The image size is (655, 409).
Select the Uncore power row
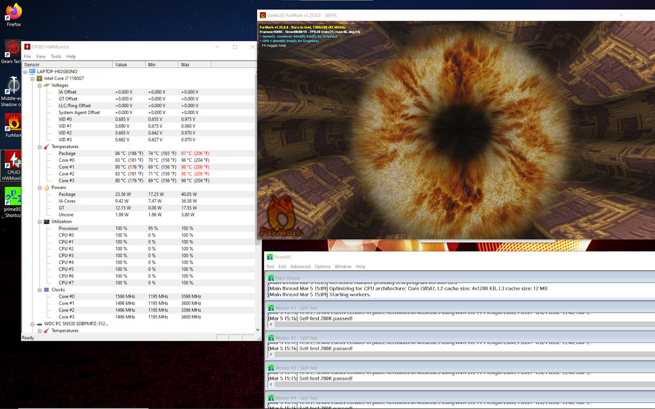point(138,215)
